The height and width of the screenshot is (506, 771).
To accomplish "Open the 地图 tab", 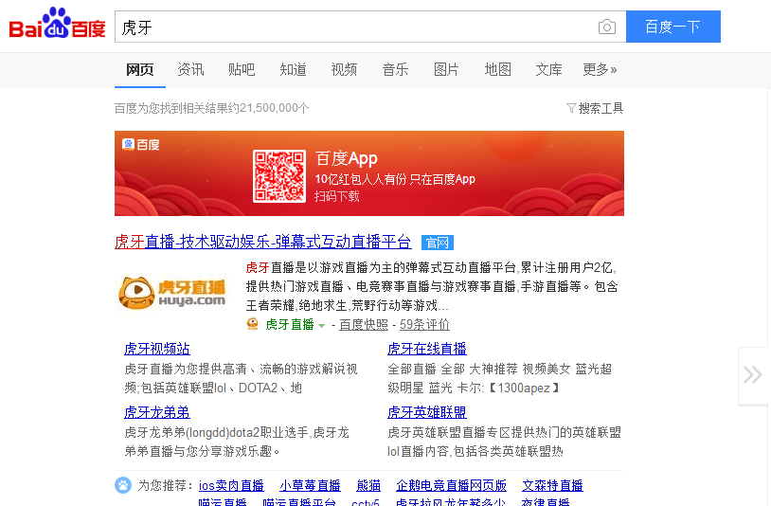I will (x=497, y=70).
